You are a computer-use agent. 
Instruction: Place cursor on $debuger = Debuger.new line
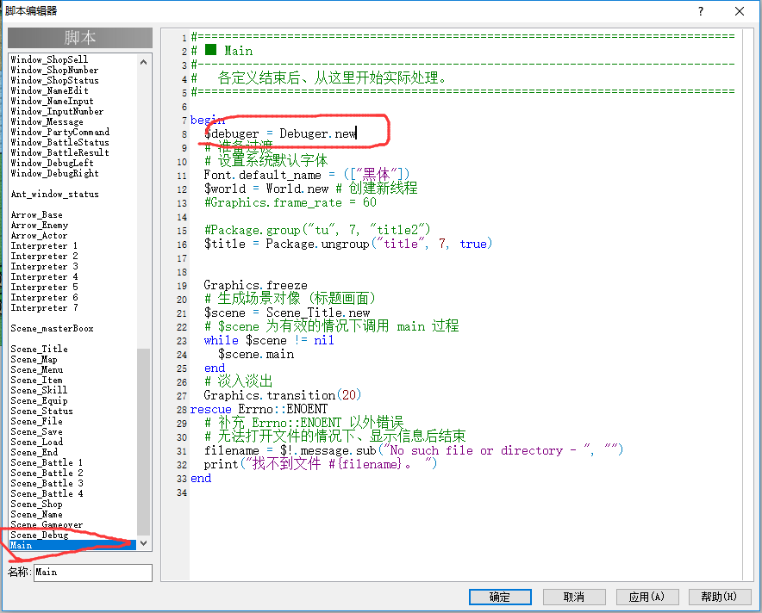pos(280,134)
